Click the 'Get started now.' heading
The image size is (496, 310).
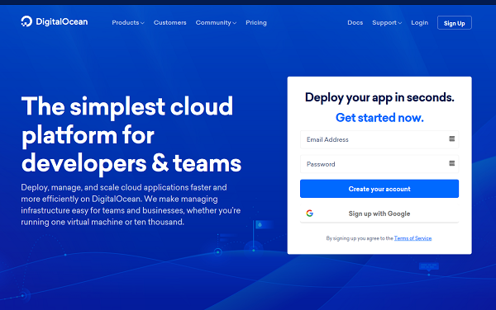point(379,118)
